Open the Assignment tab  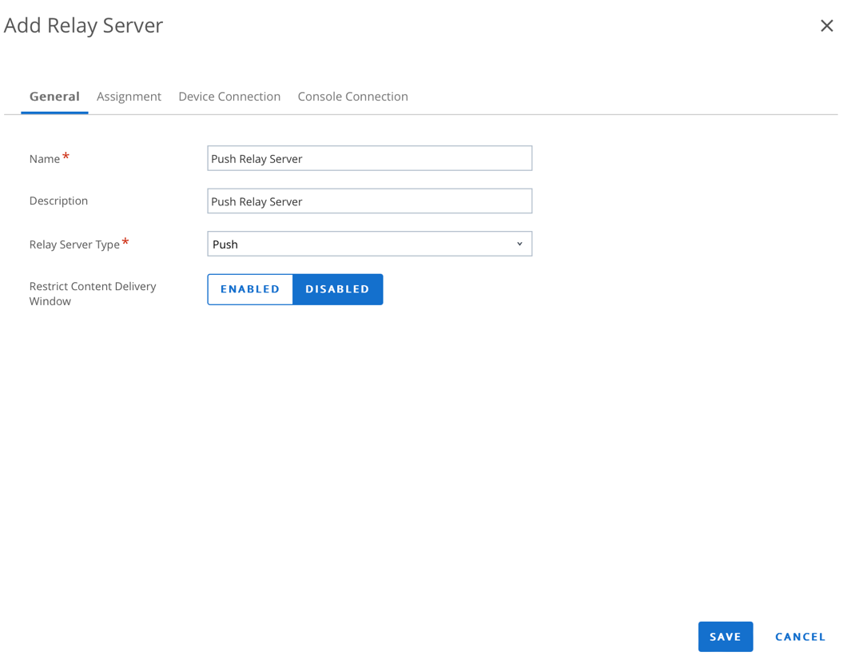click(129, 97)
